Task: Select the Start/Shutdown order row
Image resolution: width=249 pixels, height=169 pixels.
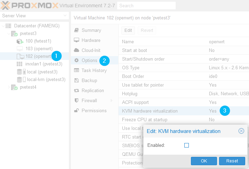Action: (x=184, y=59)
